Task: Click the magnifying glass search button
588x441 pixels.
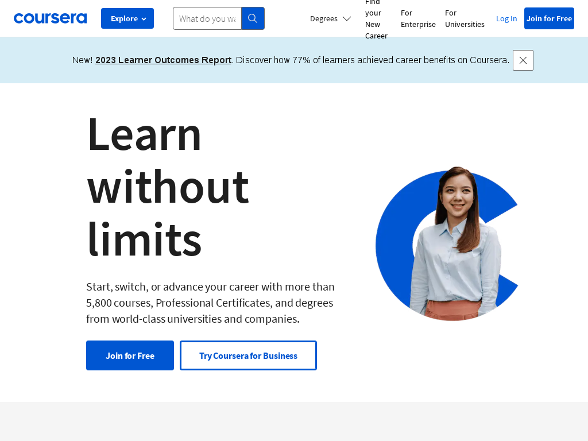Action: [x=253, y=18]
